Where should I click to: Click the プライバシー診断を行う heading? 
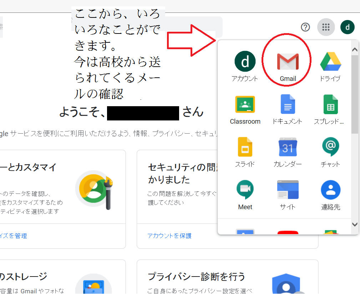(196, 277)
